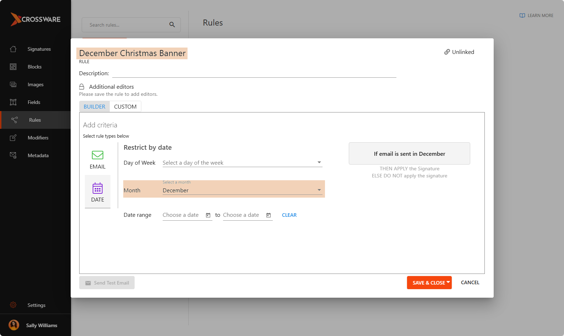
Task: Go to Blocks in sidebar
Action: 34,67
